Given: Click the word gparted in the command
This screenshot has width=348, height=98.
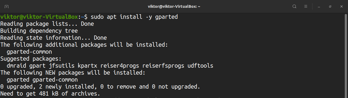Looking at the screenshot, I should point(166,17).
